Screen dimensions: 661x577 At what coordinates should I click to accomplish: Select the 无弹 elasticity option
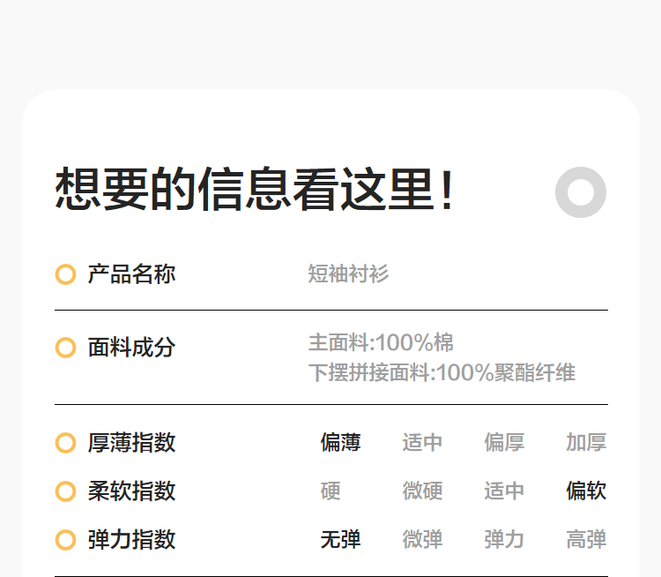pos(340,539)
